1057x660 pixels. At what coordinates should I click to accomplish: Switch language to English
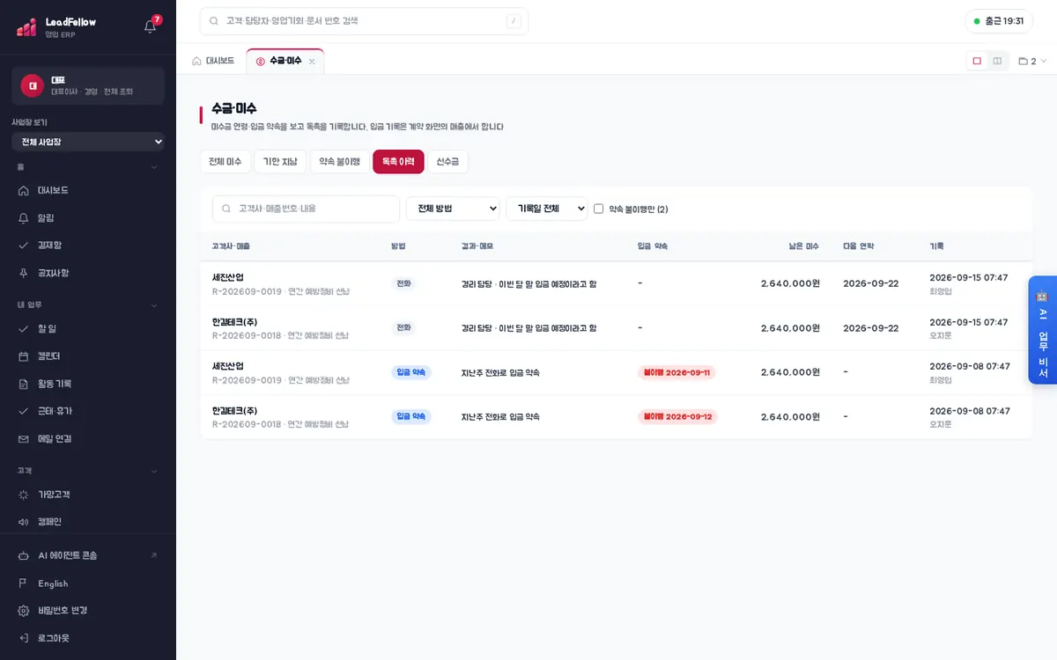53,583
